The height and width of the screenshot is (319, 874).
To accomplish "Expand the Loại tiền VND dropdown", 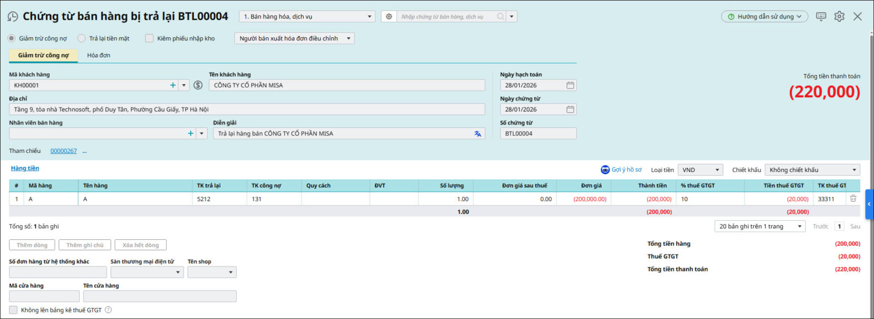I will [701, 170].
